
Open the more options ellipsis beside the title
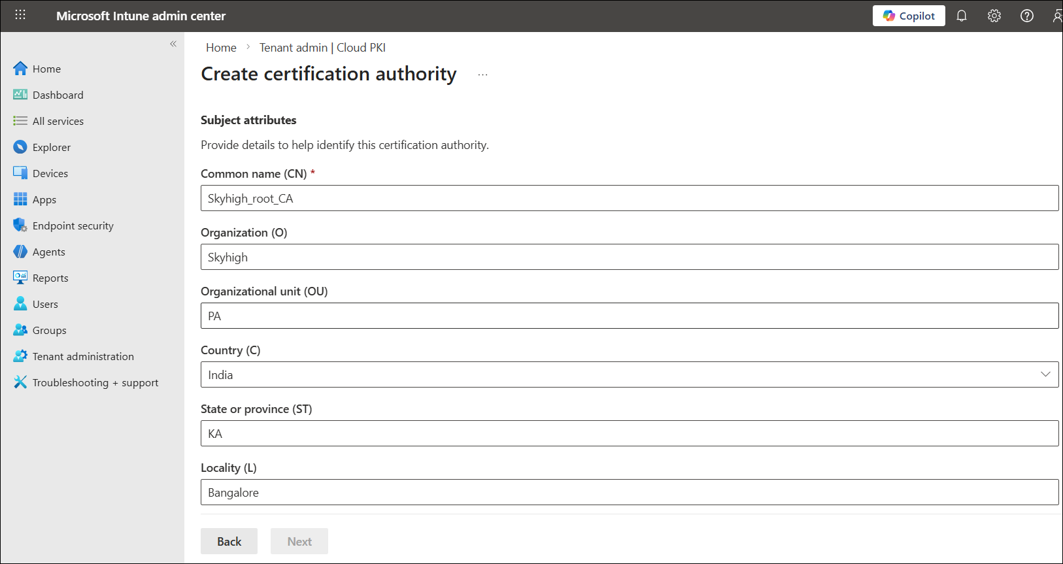[x=482, y=75]
